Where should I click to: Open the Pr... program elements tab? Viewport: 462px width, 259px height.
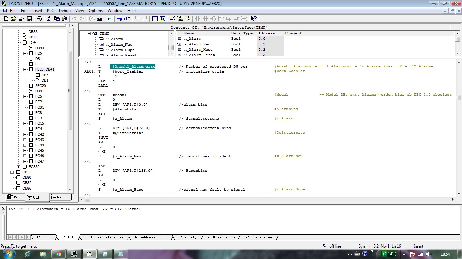(x=16, y=197)
